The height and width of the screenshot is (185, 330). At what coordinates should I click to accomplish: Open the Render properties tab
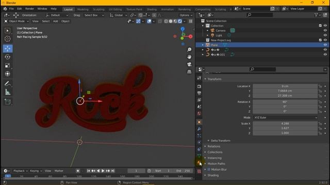(x=199, y=86)
